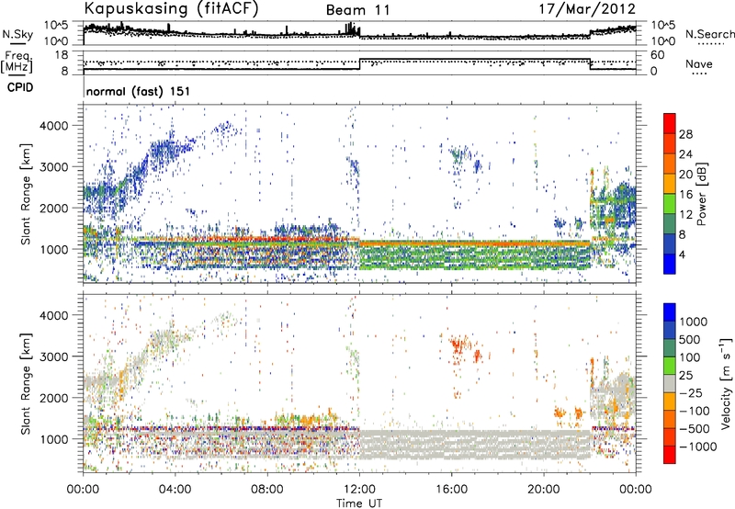This screenshot has height=509, width=735.
Task: Click the 'Power [dB]' colorbar title
Action: pyautogui.click(x=701, y=194)
